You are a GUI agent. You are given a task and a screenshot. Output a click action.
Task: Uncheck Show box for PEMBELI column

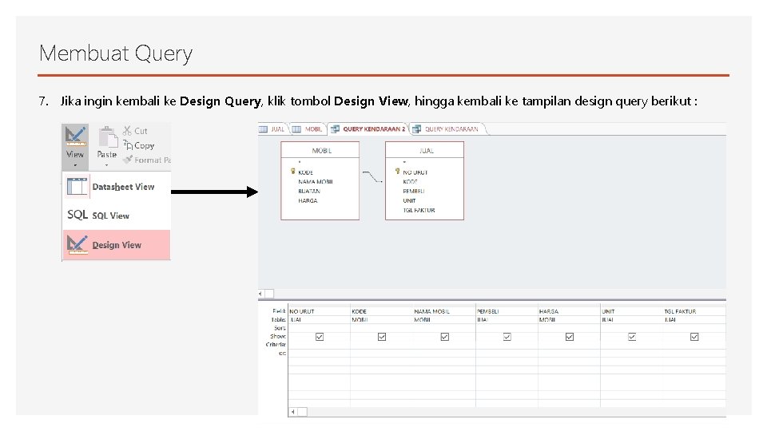click(x=507, y=337)
